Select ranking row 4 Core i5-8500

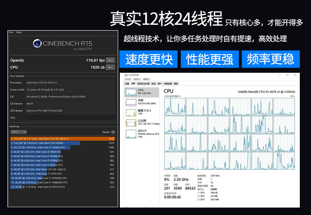pos(63,152)
